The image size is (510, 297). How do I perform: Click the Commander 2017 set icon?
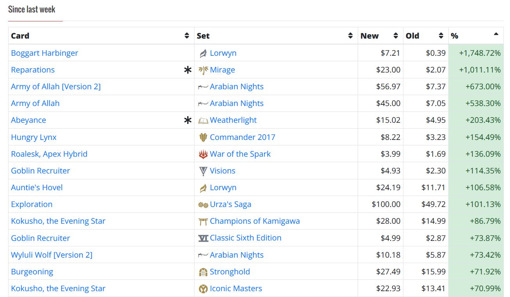(203, 137)
